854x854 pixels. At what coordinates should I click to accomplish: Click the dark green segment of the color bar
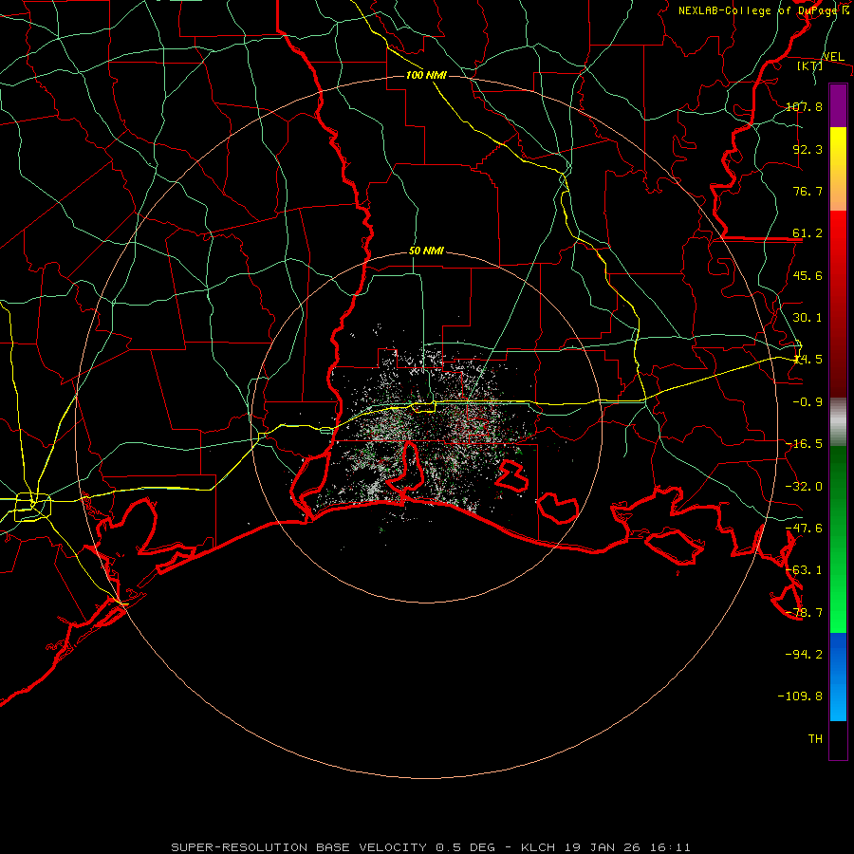[x=838, y=491]
